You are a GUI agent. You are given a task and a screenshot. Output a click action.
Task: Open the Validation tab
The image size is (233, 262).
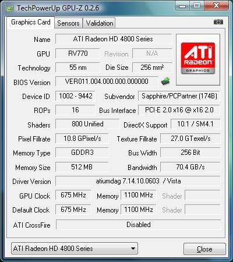[100, 23]
